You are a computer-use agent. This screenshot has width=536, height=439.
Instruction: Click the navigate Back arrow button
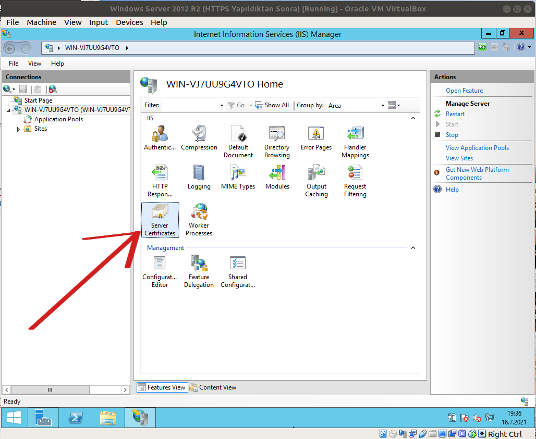point(10,48)
